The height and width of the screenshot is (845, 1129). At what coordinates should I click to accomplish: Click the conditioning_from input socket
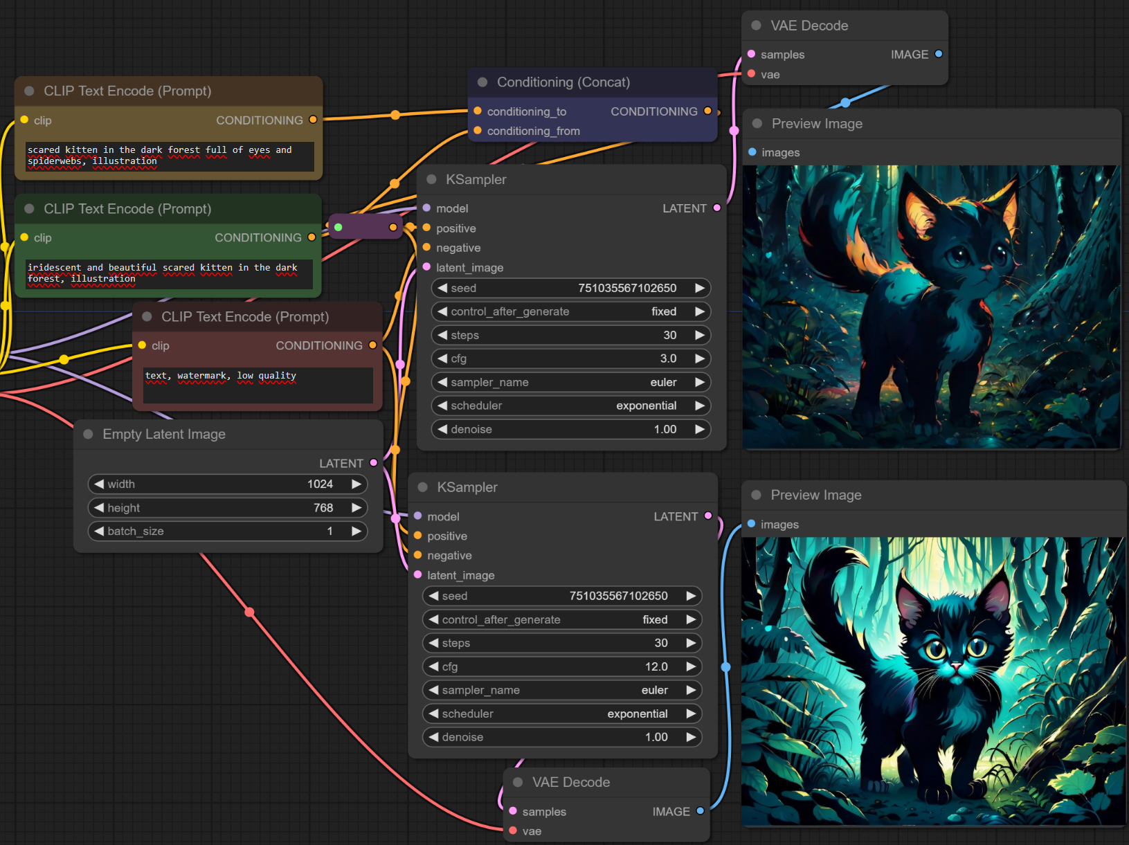tap(478, 131)
